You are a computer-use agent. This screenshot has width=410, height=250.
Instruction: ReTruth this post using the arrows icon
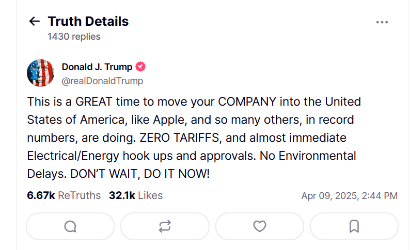pyautogui.click(x=165, y=226)
